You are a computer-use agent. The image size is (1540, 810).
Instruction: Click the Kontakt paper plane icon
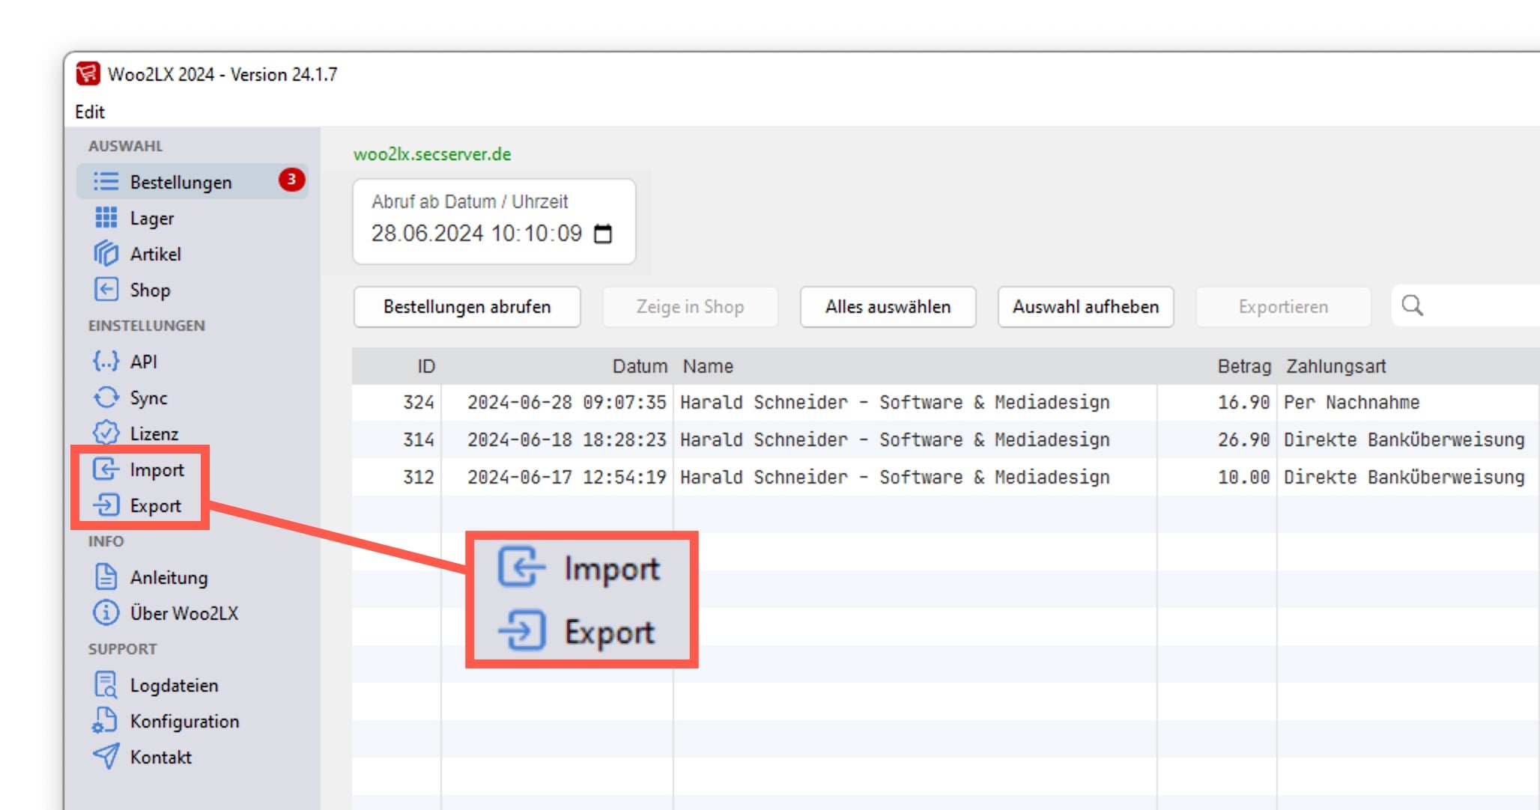coord(106,757)
